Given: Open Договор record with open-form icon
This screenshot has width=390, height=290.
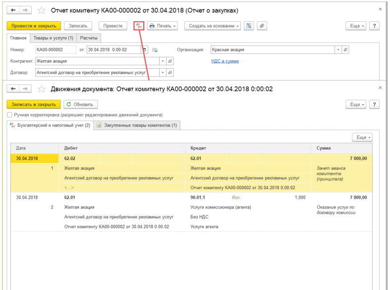Looking at the screenshot, I should [170, 72].
